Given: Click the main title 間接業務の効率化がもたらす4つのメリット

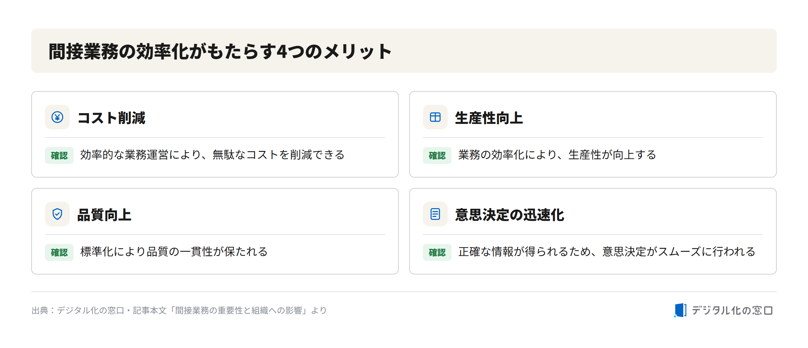Looking at the screenshot, I should click(220, 51).
